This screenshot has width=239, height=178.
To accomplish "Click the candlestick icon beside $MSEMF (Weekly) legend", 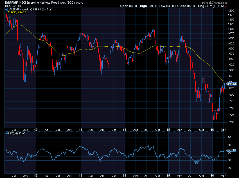I will tap(6, 10).
